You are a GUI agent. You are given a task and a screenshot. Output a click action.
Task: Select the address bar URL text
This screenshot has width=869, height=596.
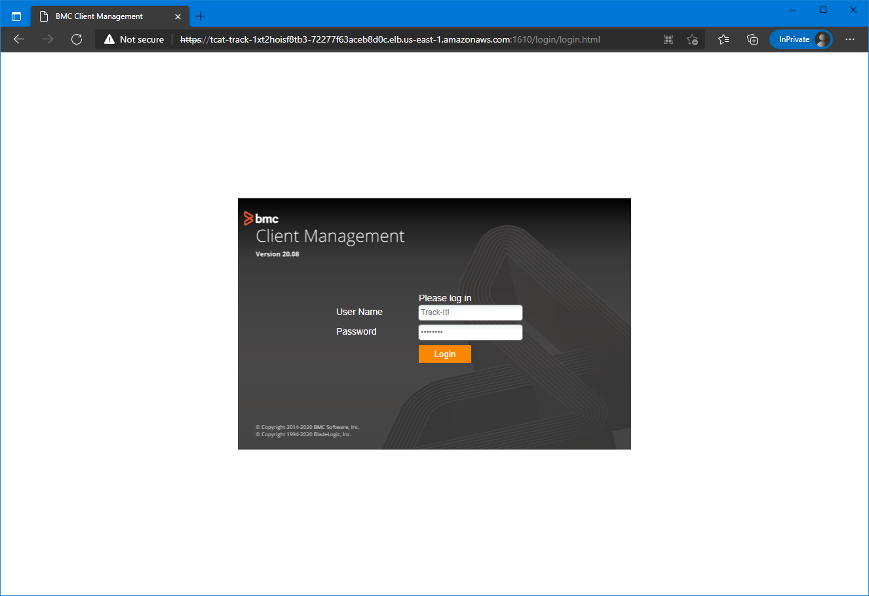pos(390,39)
